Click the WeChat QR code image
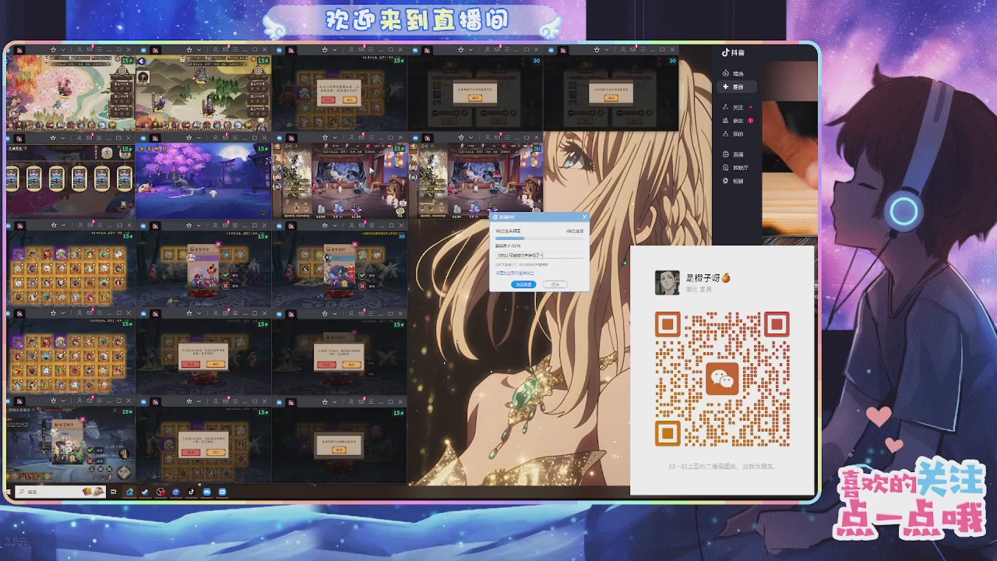The width and height of the screenshot is (997, 561). [722, 379]
